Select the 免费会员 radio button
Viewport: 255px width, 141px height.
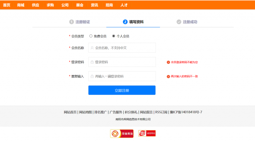click(91, 36)
